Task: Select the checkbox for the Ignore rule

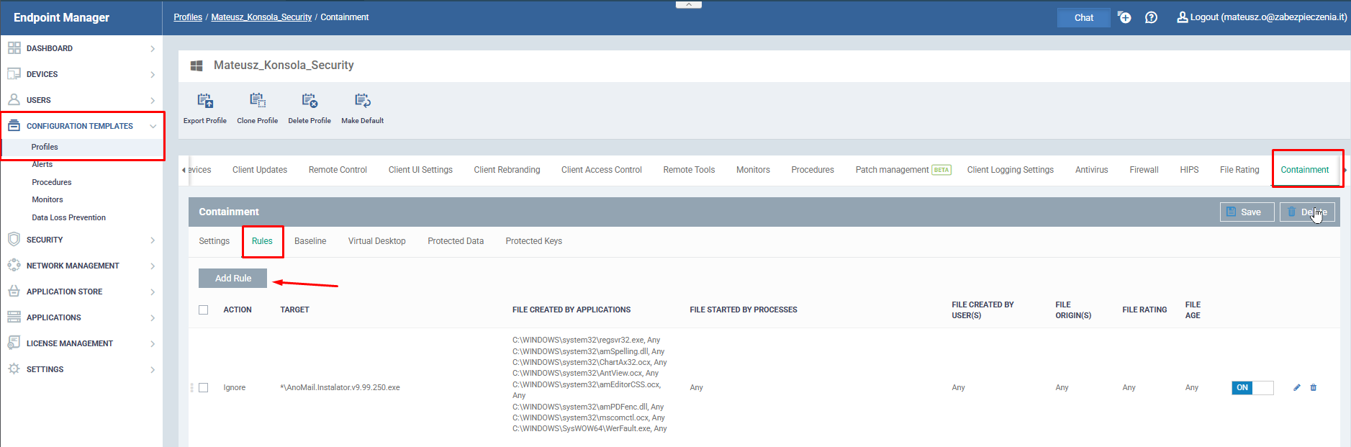Action: coord(204,387)
